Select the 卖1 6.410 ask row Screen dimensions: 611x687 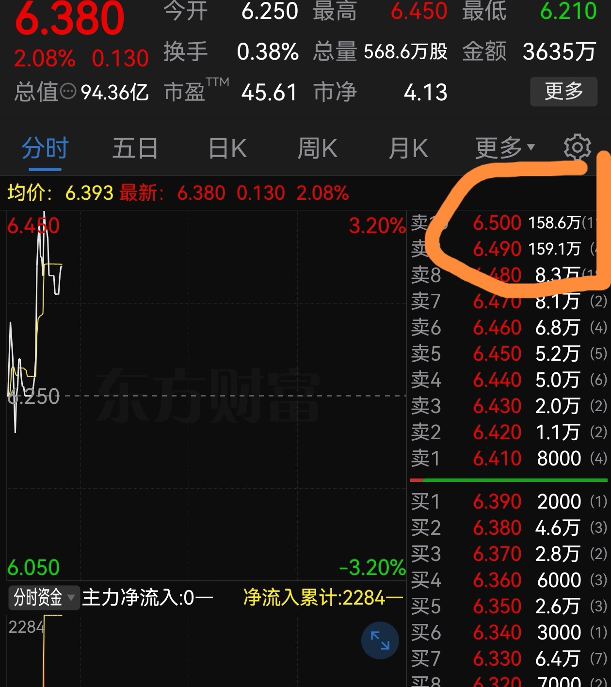(509, 458)
